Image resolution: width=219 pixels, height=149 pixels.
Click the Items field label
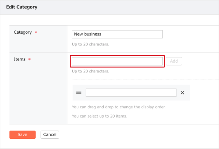coord(20,59)
